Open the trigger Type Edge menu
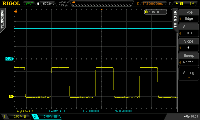 [x=189, y=15]
